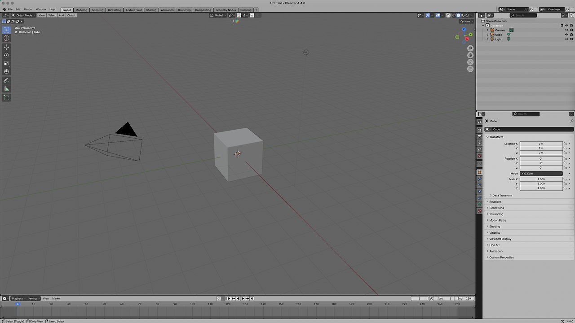Screen dimensions: 575x323
Task: Open the Render properties tab
Action: [479, 130]
